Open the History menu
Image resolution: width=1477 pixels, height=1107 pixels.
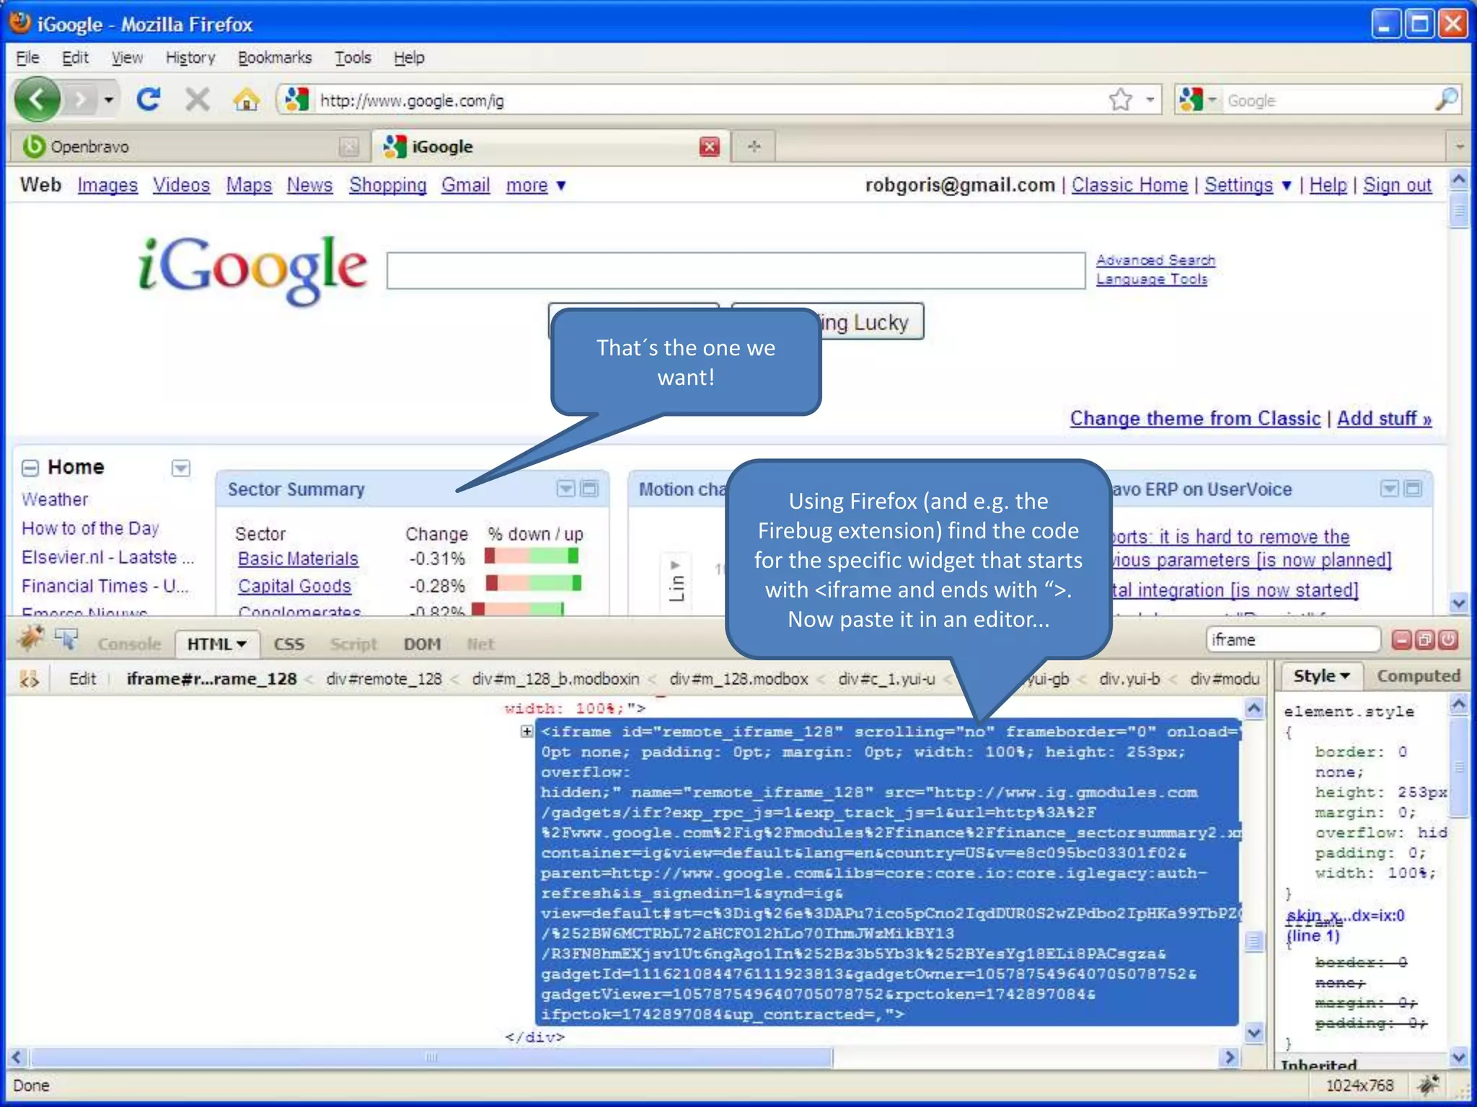(190, 58)
